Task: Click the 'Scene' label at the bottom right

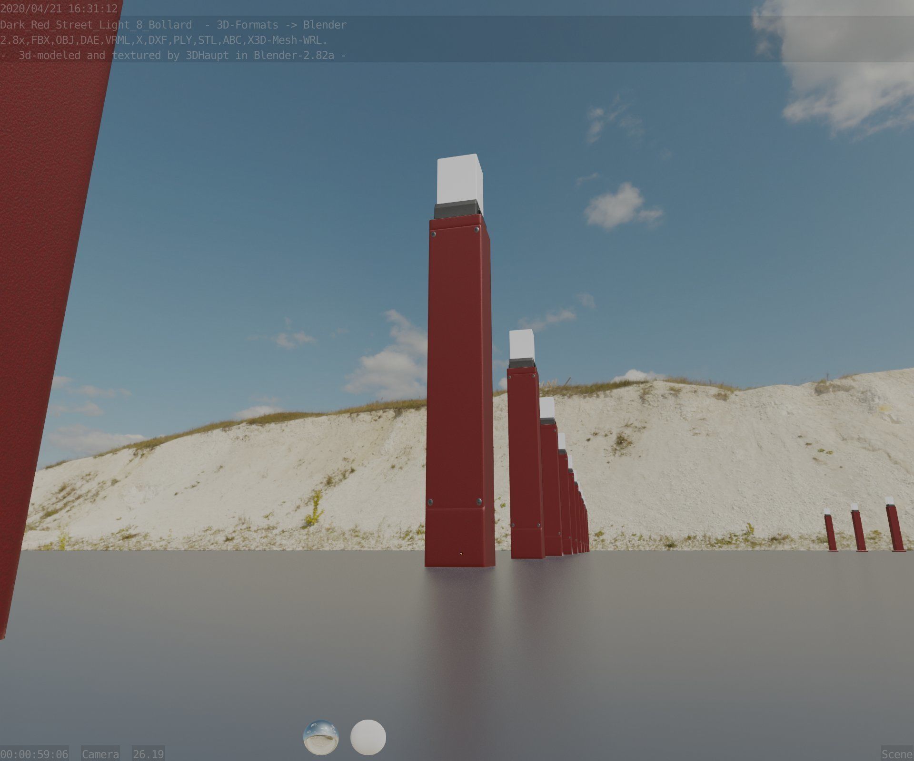Action: coord(897,754)
